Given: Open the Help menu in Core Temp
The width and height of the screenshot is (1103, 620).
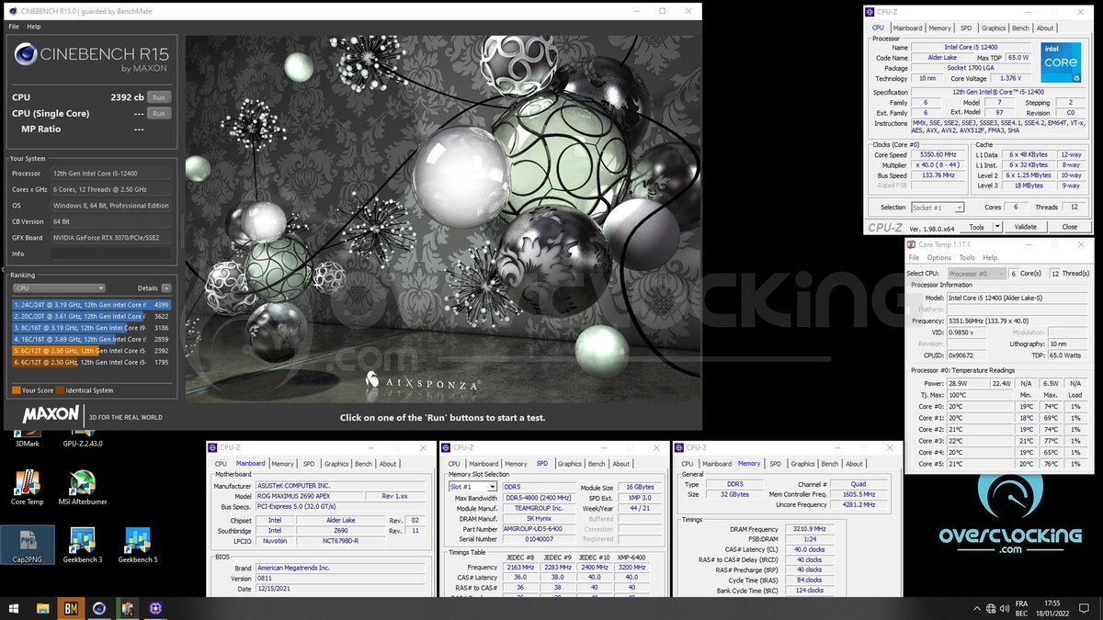Looking at the screenshot, I should pyautogui.click(x=990, y=258).
